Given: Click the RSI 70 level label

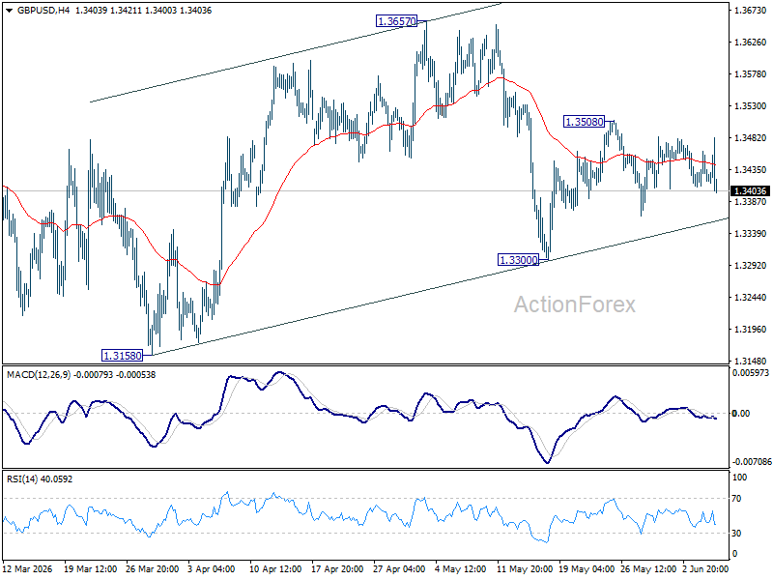Looking at the screenshot, I should 736,499.
